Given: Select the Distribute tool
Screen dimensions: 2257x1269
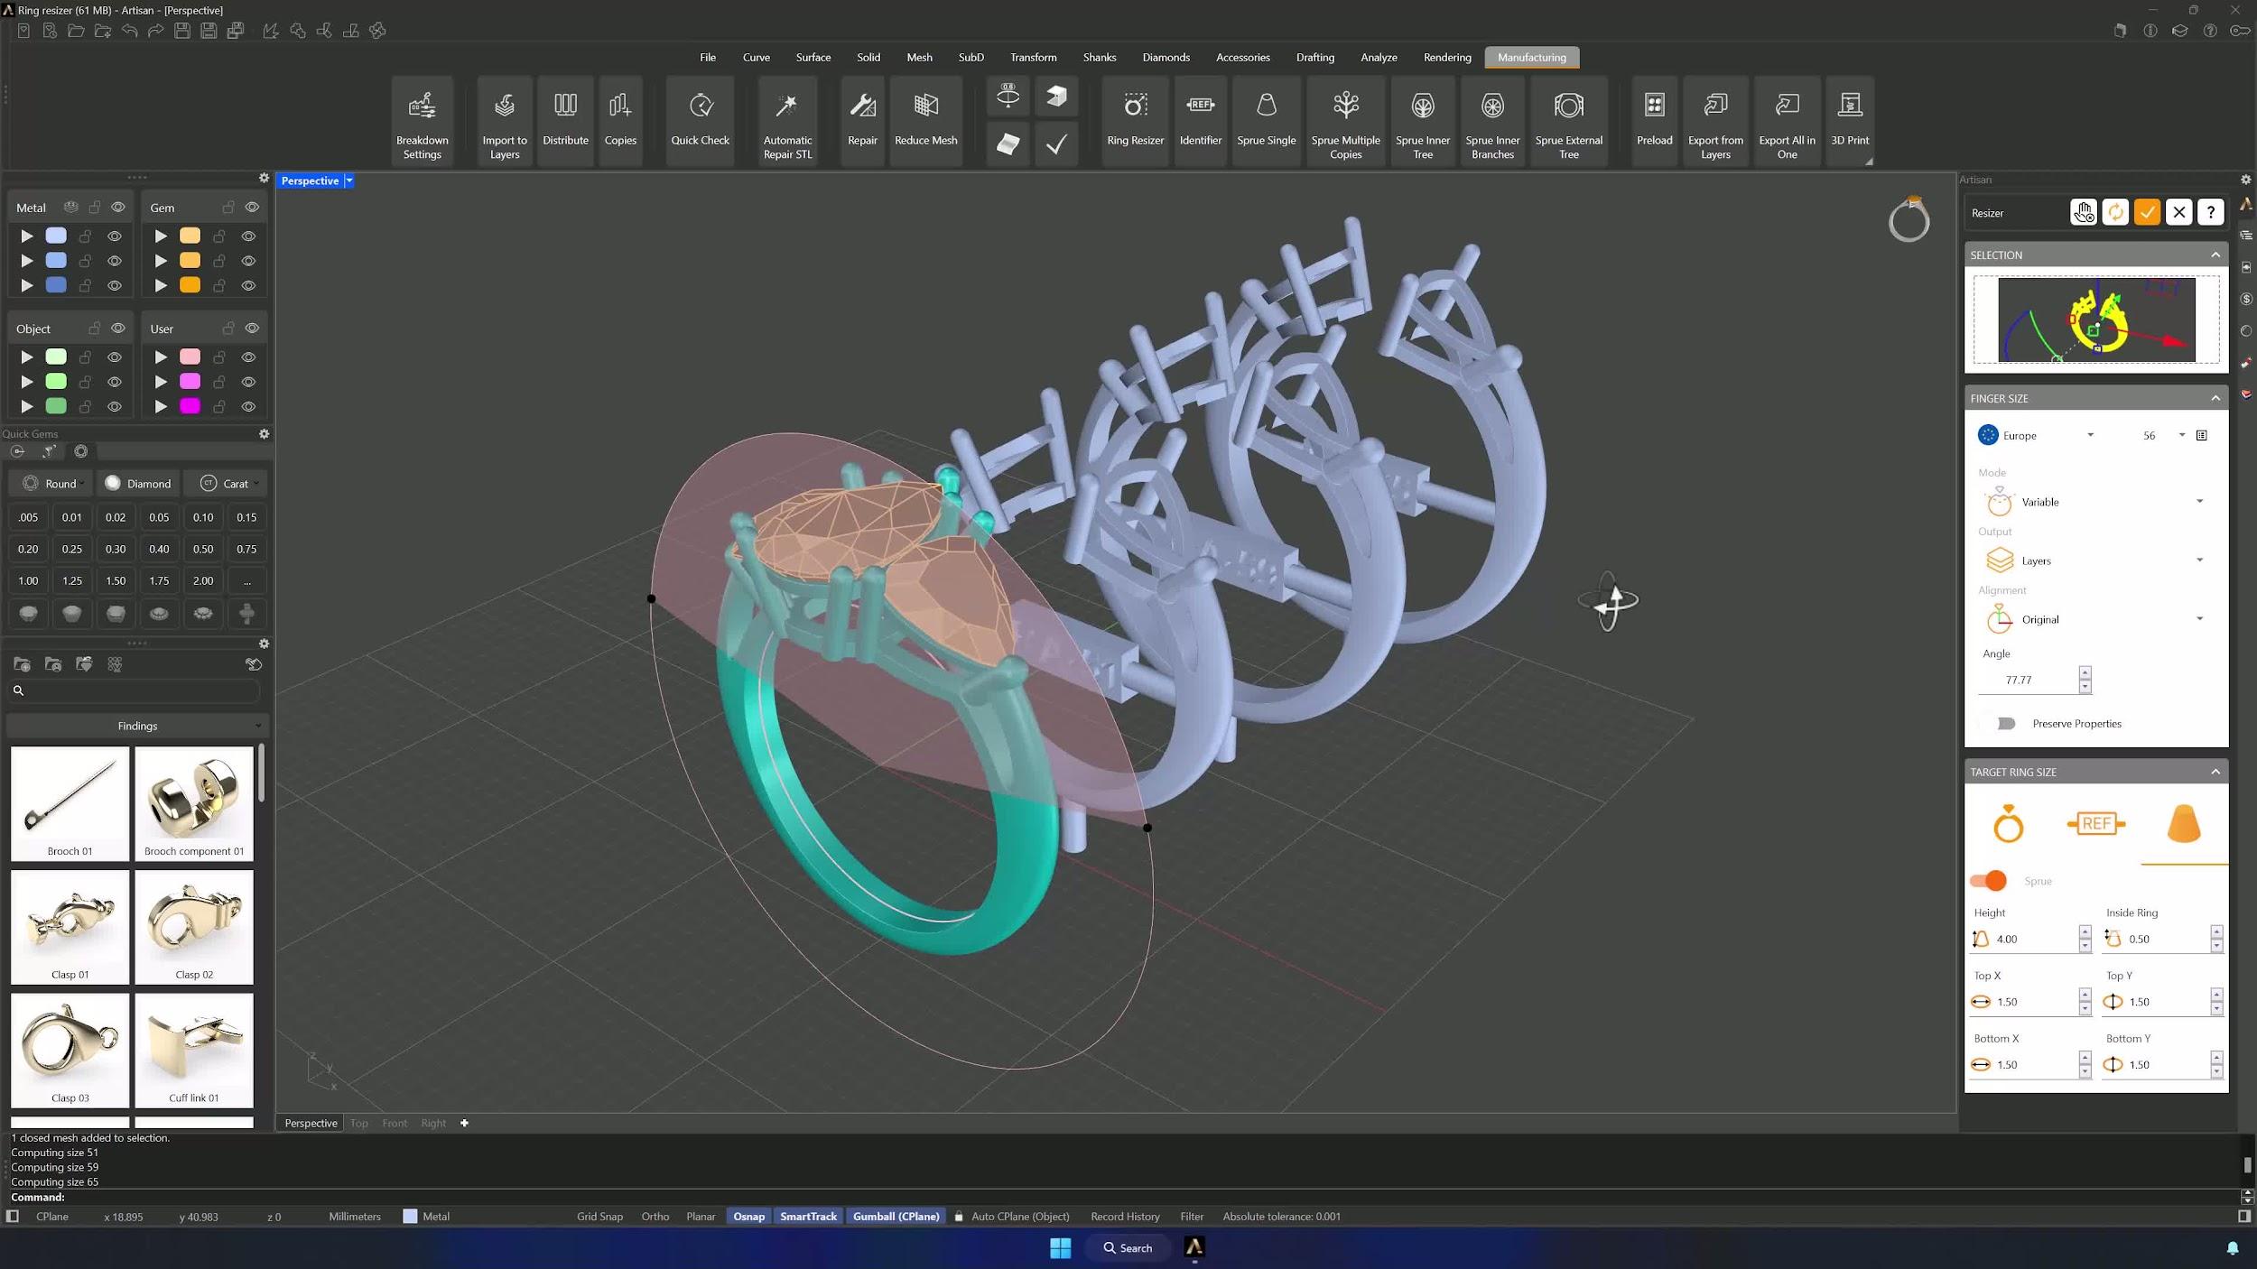Looking at the screenshot, I should tap(565, 122).
